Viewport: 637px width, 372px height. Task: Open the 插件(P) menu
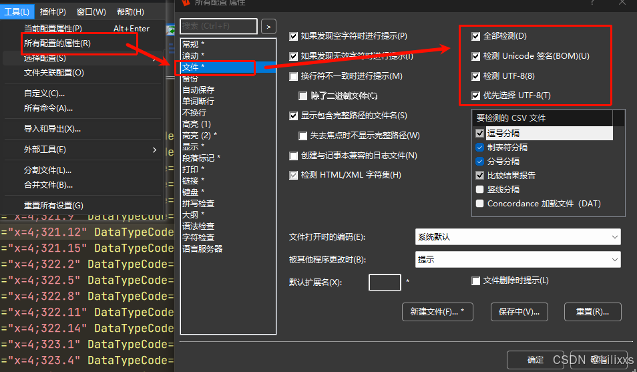(53, 12)
